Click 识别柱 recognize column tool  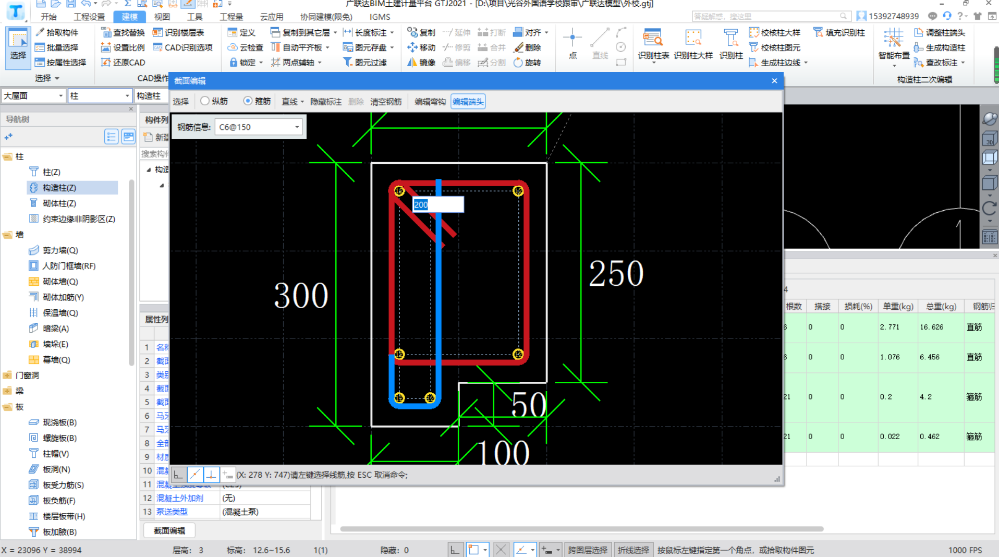point(731,45)
